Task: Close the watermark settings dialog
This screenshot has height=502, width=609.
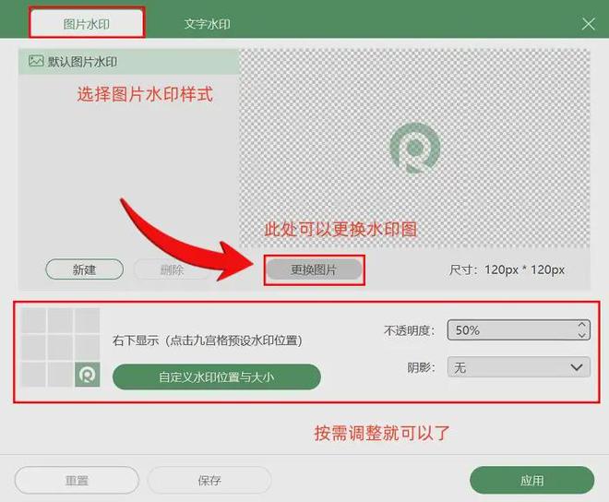Action: [588, 24]
